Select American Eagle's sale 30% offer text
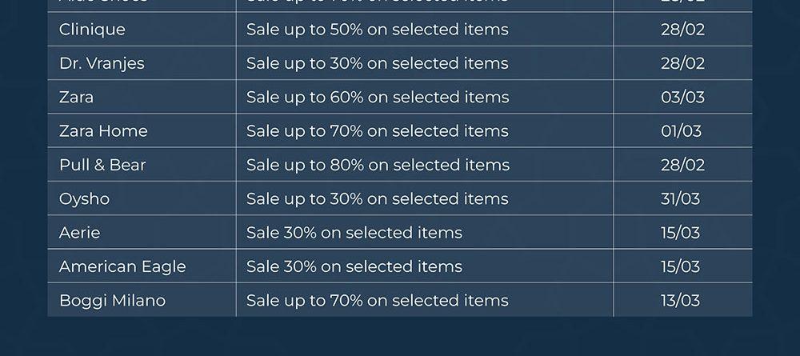This screenshot has height=356, width=800. coord(354,266)
